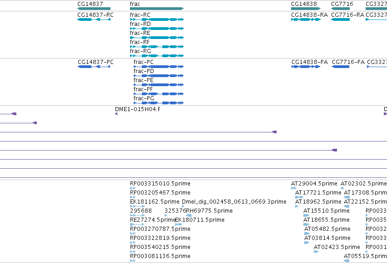Click the frac gene bar
The image size is (387, 263).
click(157, 9)
